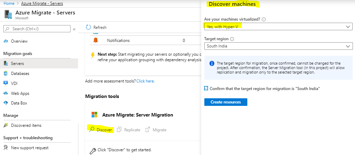Click the Azure Migrate Servers building icon

tap(8, 14)
